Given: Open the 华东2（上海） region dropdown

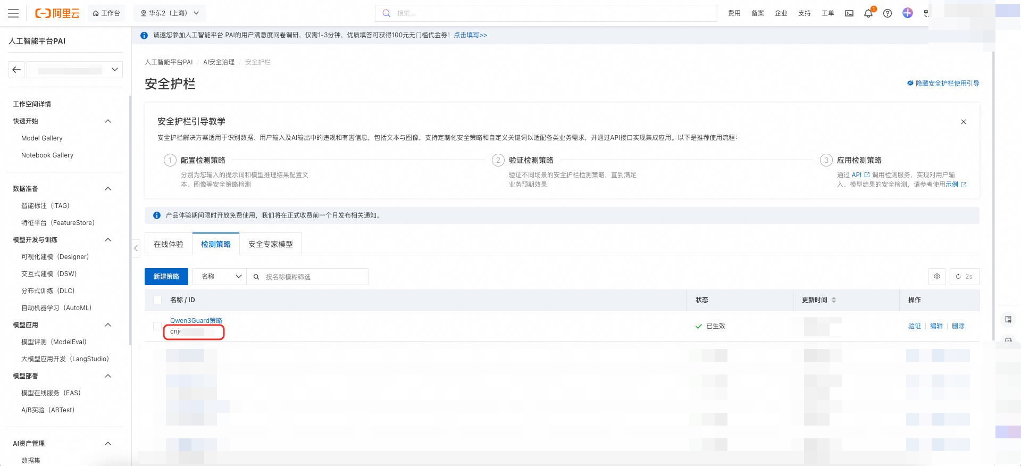Looking at the screenshot, I should point(170,13).
